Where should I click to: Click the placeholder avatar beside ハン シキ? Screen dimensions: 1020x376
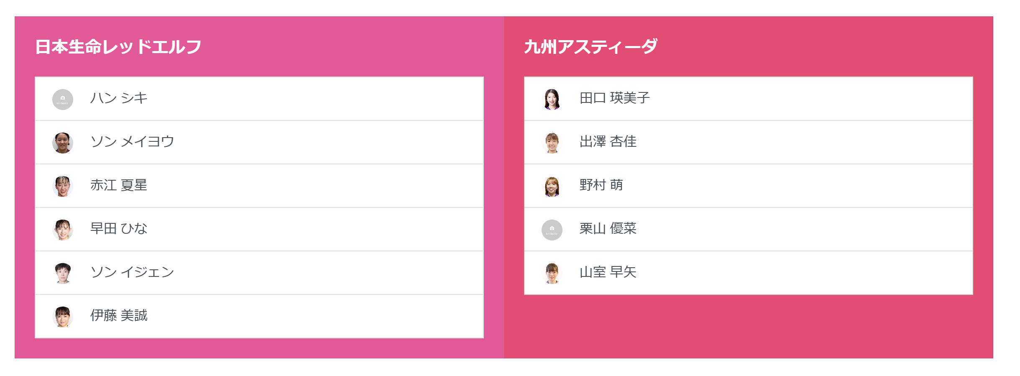click(x=63, y=100)
